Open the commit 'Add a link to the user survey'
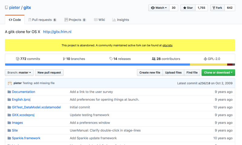 pyautogui.click(x=91, y=92)
